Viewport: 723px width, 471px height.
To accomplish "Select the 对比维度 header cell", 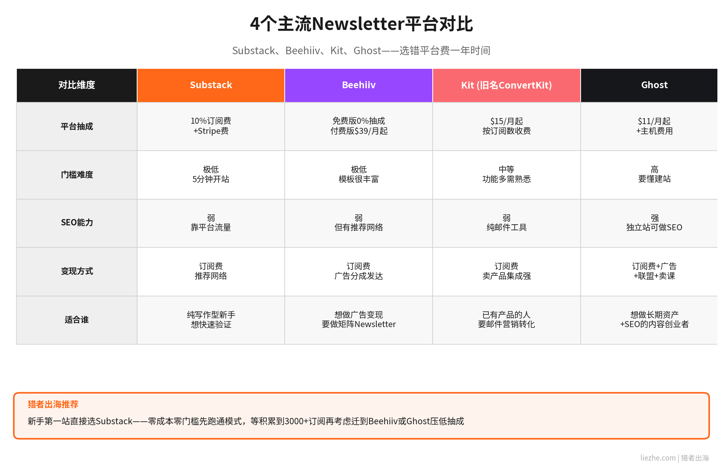I will click(77, 85).
